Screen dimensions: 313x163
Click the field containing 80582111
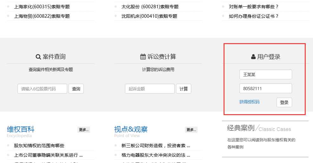pyautogui.click(x=265, y=88)
